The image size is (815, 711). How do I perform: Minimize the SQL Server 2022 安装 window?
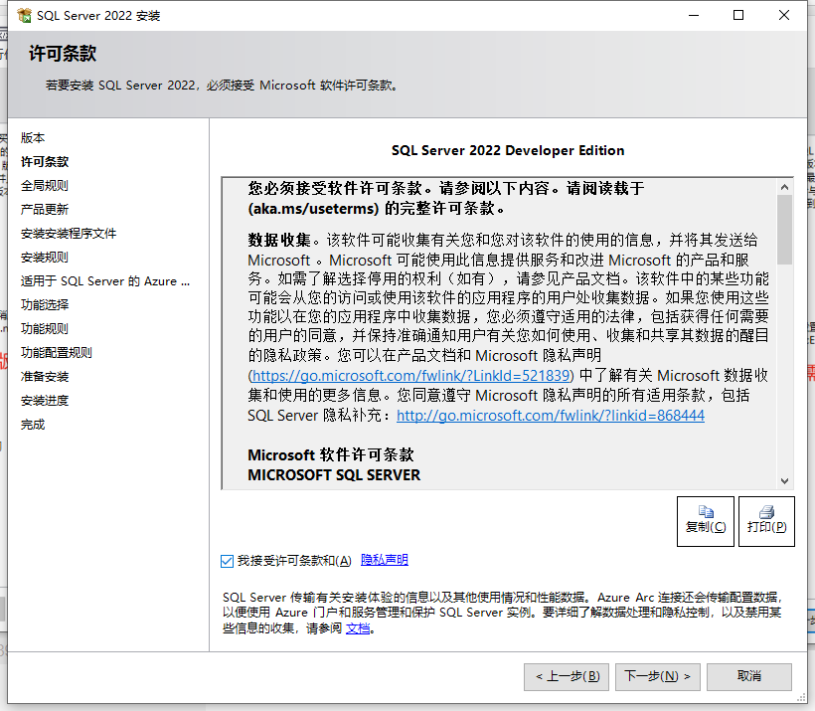click(x=694, y=15)
